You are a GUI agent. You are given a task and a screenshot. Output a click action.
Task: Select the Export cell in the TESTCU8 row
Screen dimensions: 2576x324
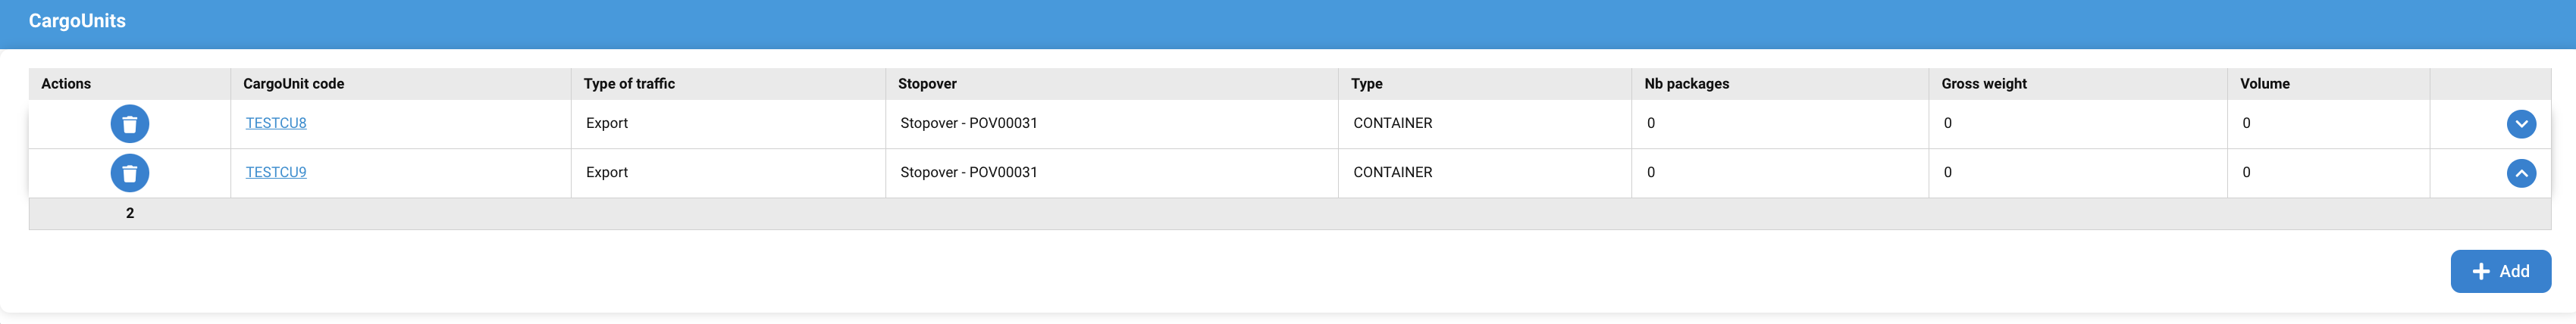pos(607,123)
